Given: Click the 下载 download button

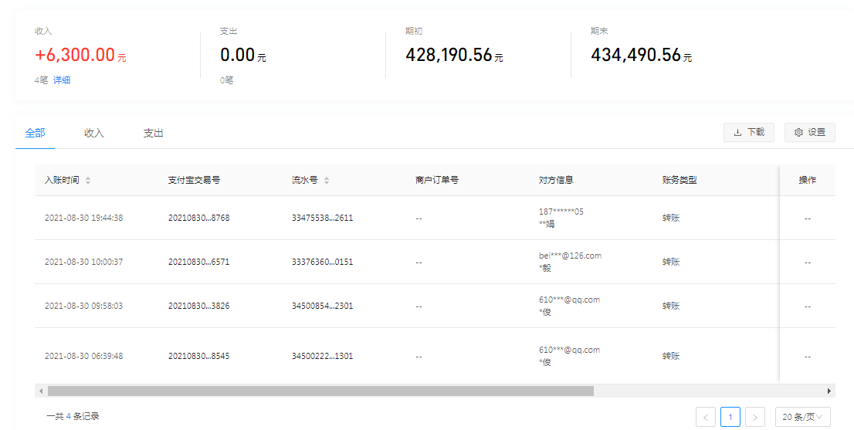Looking at the screenshot, I should [x=748, y=132].
